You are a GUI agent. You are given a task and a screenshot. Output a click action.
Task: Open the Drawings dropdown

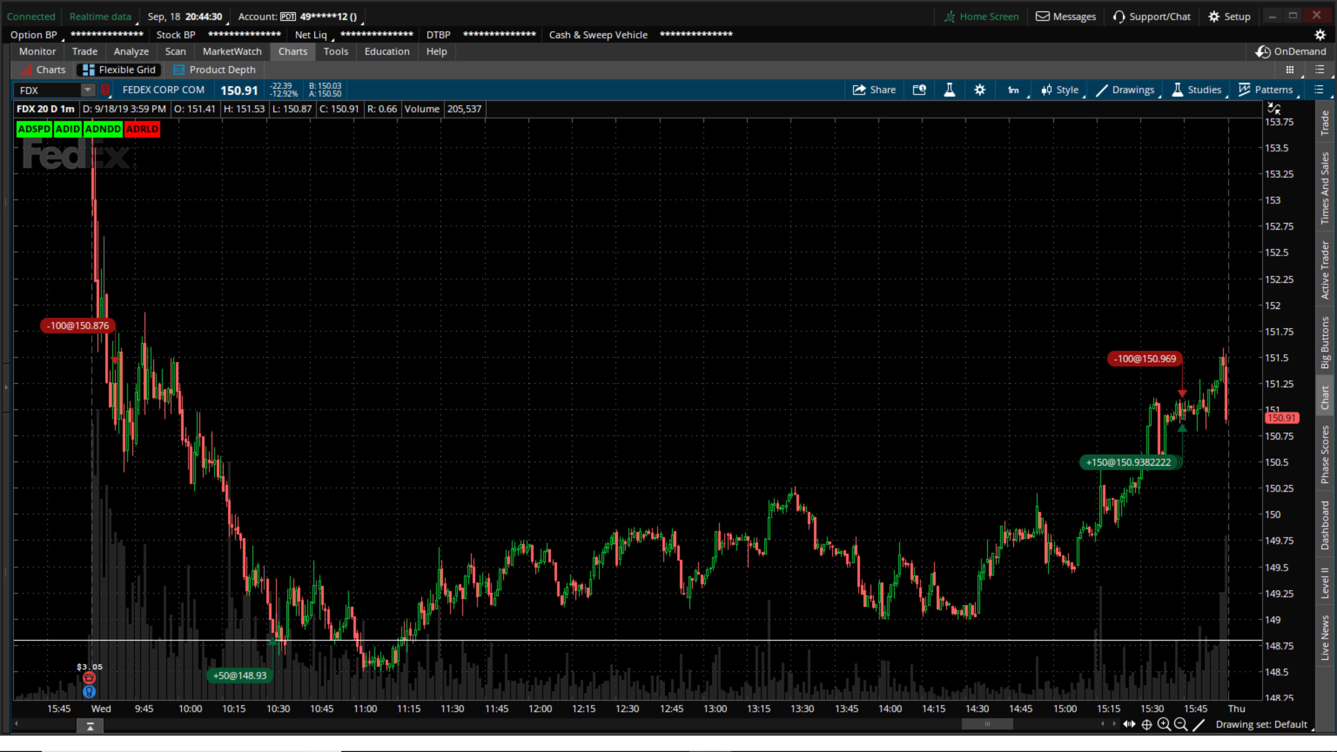point(1127,90)
